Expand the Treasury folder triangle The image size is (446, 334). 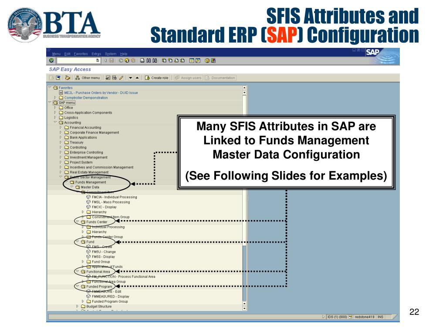point(61,142)
